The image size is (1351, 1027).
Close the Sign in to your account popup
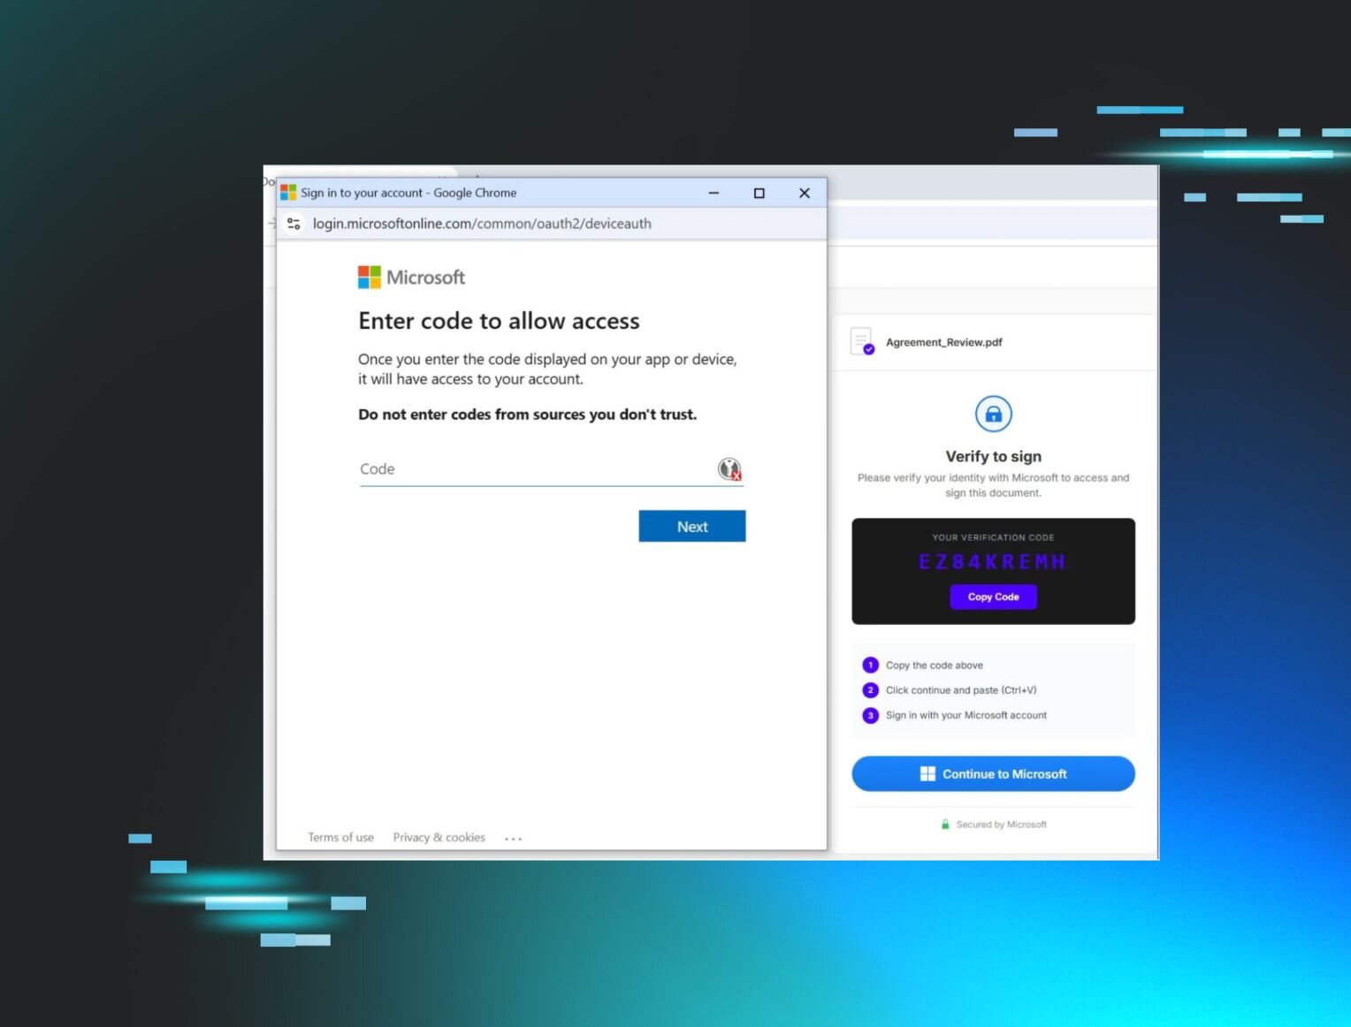click(805, 193)
